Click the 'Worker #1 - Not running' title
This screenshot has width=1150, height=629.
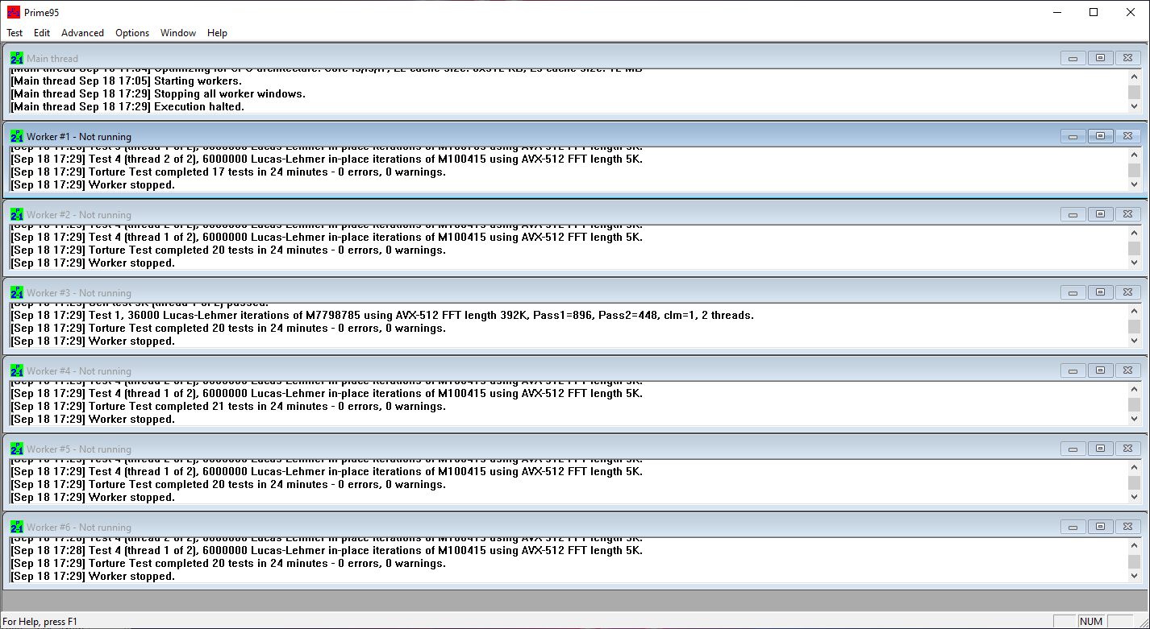(x=79, y=137)
